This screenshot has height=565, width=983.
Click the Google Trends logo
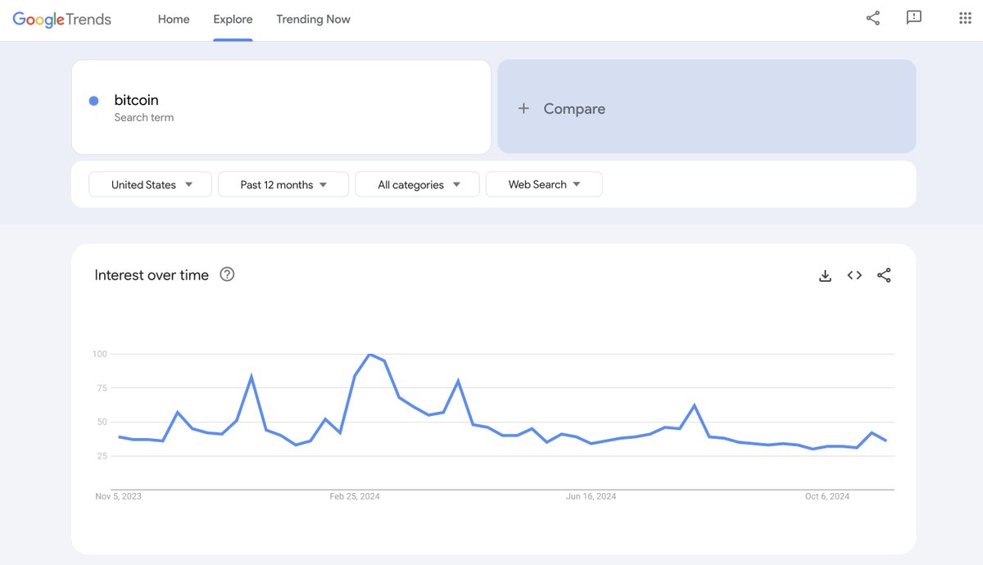62,19
